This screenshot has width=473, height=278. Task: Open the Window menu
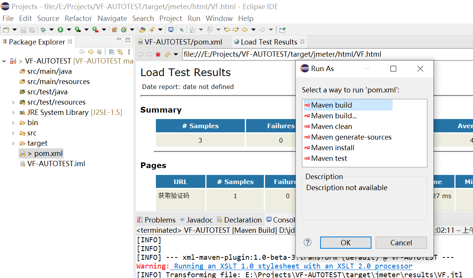[x=219, y=18]
